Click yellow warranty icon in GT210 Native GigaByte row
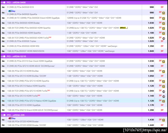168x133 pixels. [x=164, y=101]
